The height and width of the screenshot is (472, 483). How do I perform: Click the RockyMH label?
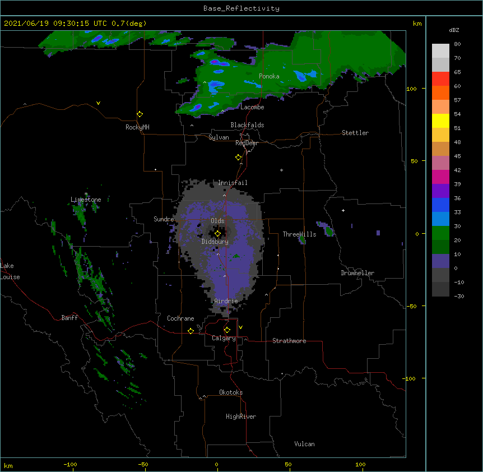(137, 127)
